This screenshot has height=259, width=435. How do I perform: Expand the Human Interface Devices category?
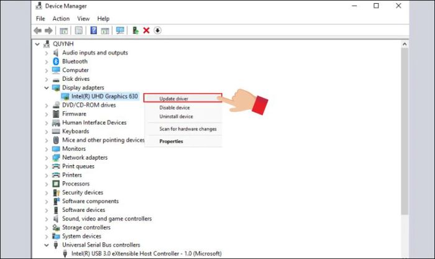[x=47, y=123]
